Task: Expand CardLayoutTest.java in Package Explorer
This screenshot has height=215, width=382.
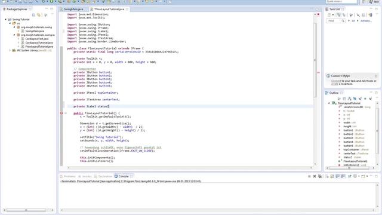Action: pyautogui.click(x=19, y=39)
